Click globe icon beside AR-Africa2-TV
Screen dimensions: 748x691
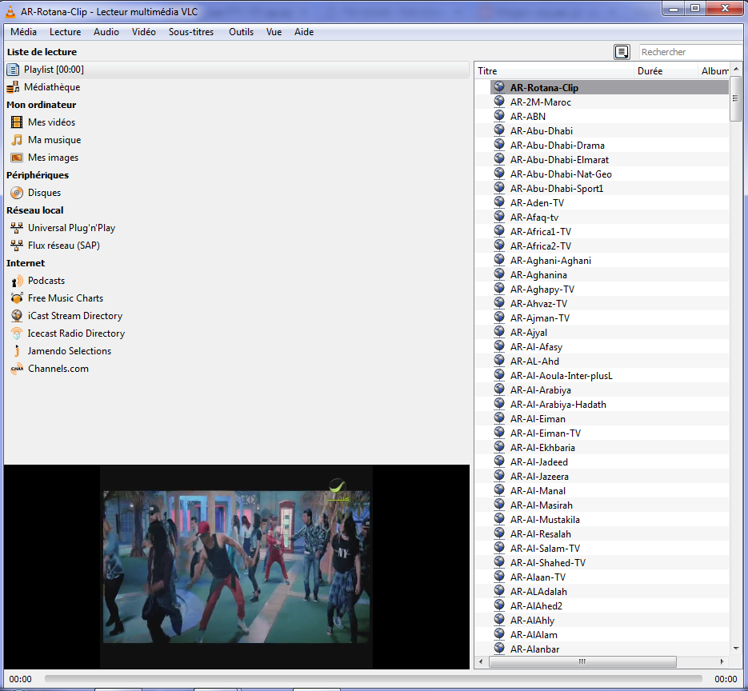point(499,246)
